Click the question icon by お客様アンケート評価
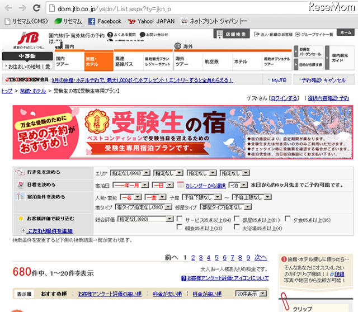This screenshot has width=358, height=312. pyautogui.click(x=183, y=278)
